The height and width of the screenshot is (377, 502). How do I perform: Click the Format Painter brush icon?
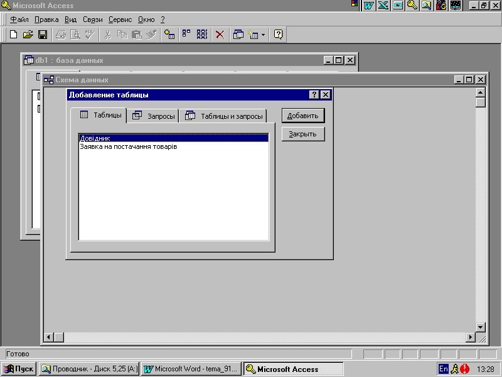151,35
